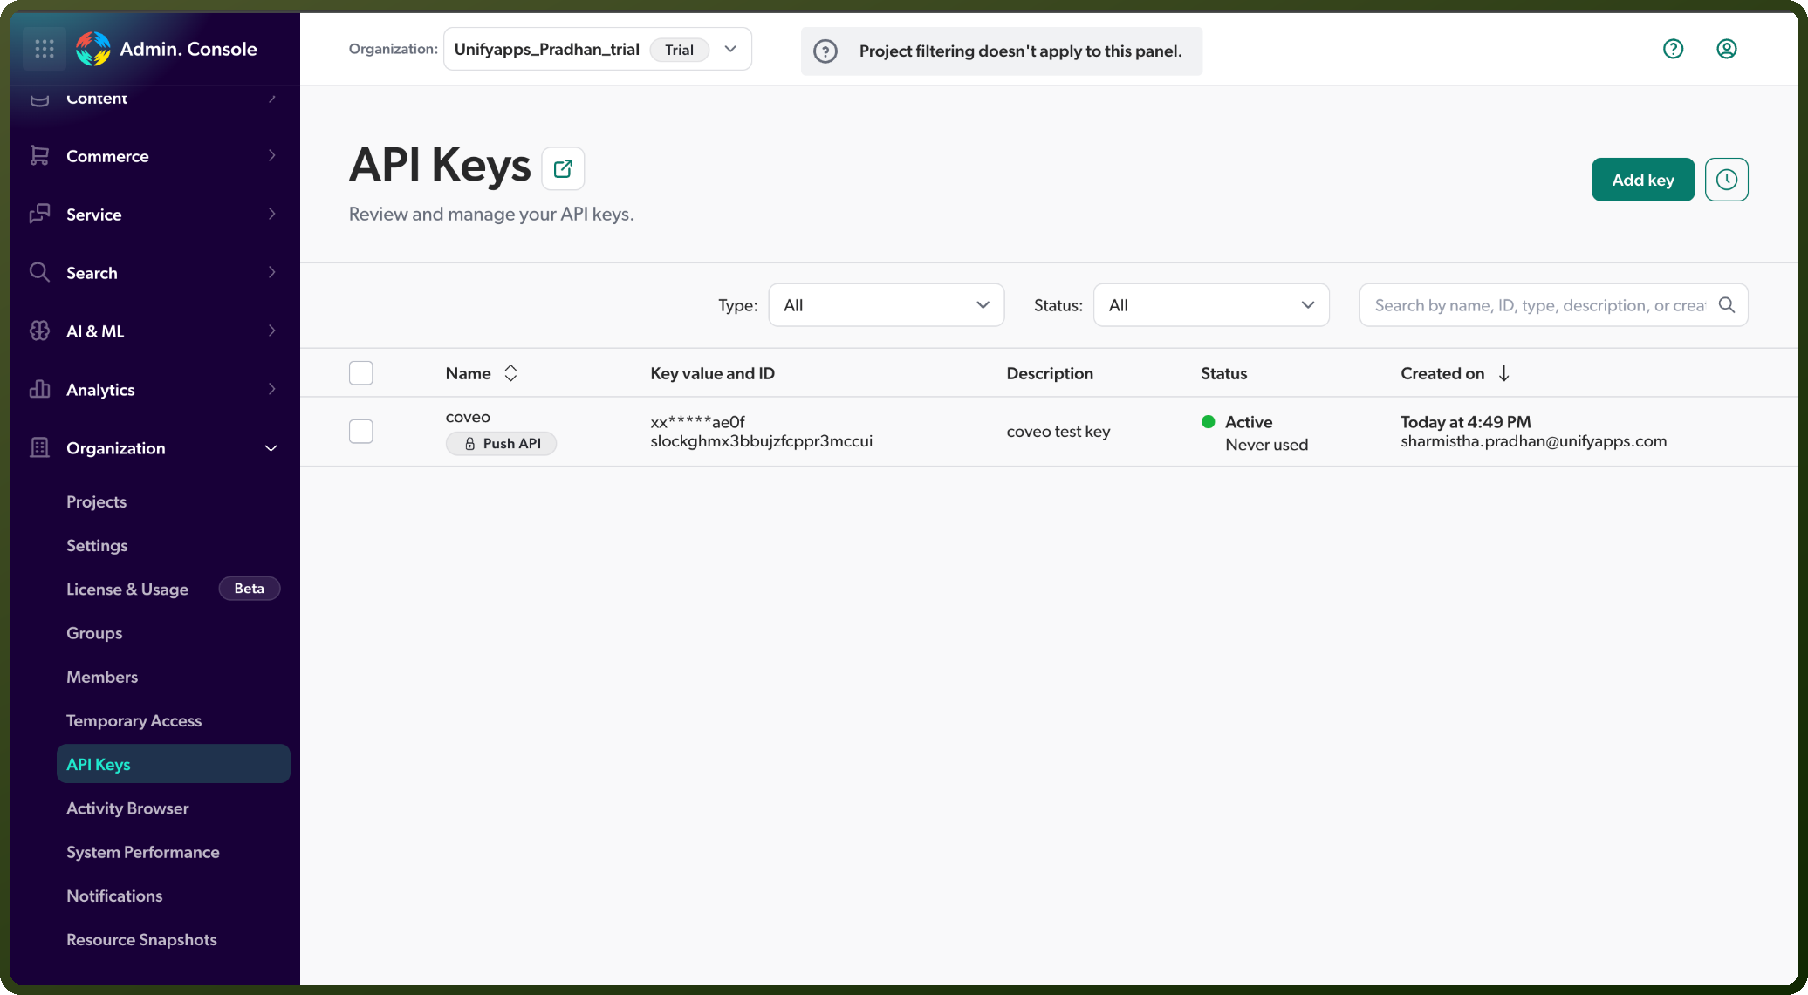
Task: Open the user account profile icon
Action: click(1727, 49)
